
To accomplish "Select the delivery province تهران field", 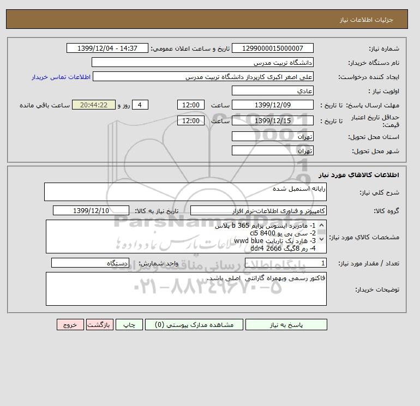I will coord(272,136).
